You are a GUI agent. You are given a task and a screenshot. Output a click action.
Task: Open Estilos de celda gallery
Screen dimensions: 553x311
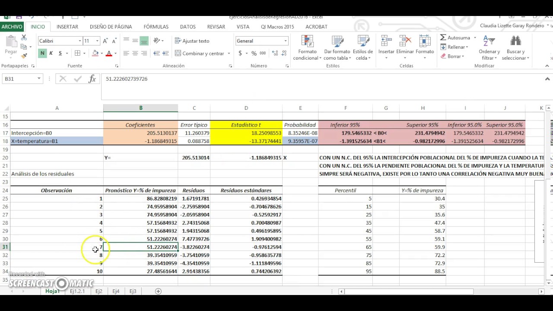pyautogui.click(x=363, y=48)
